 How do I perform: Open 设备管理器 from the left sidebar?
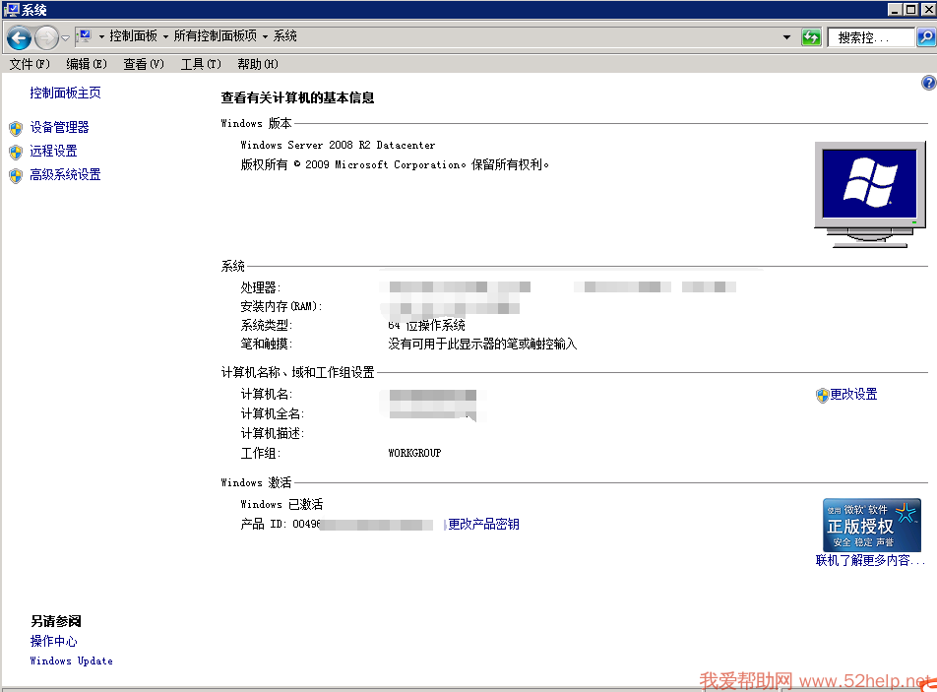tap(59, 127)
